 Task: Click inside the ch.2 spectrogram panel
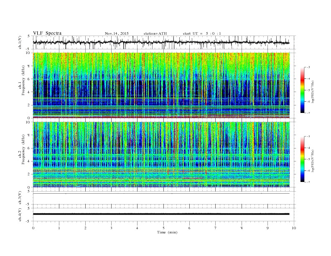161,155
